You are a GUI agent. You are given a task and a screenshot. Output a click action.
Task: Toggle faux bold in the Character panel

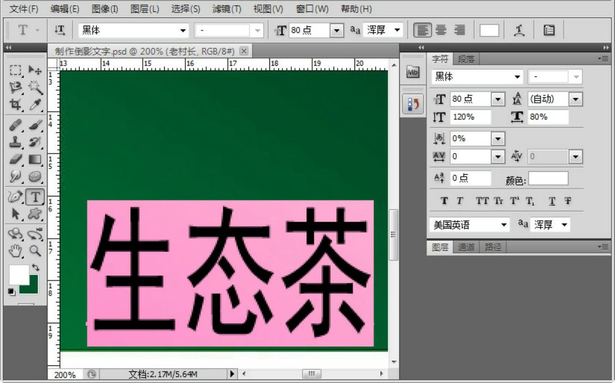[444, 201]
